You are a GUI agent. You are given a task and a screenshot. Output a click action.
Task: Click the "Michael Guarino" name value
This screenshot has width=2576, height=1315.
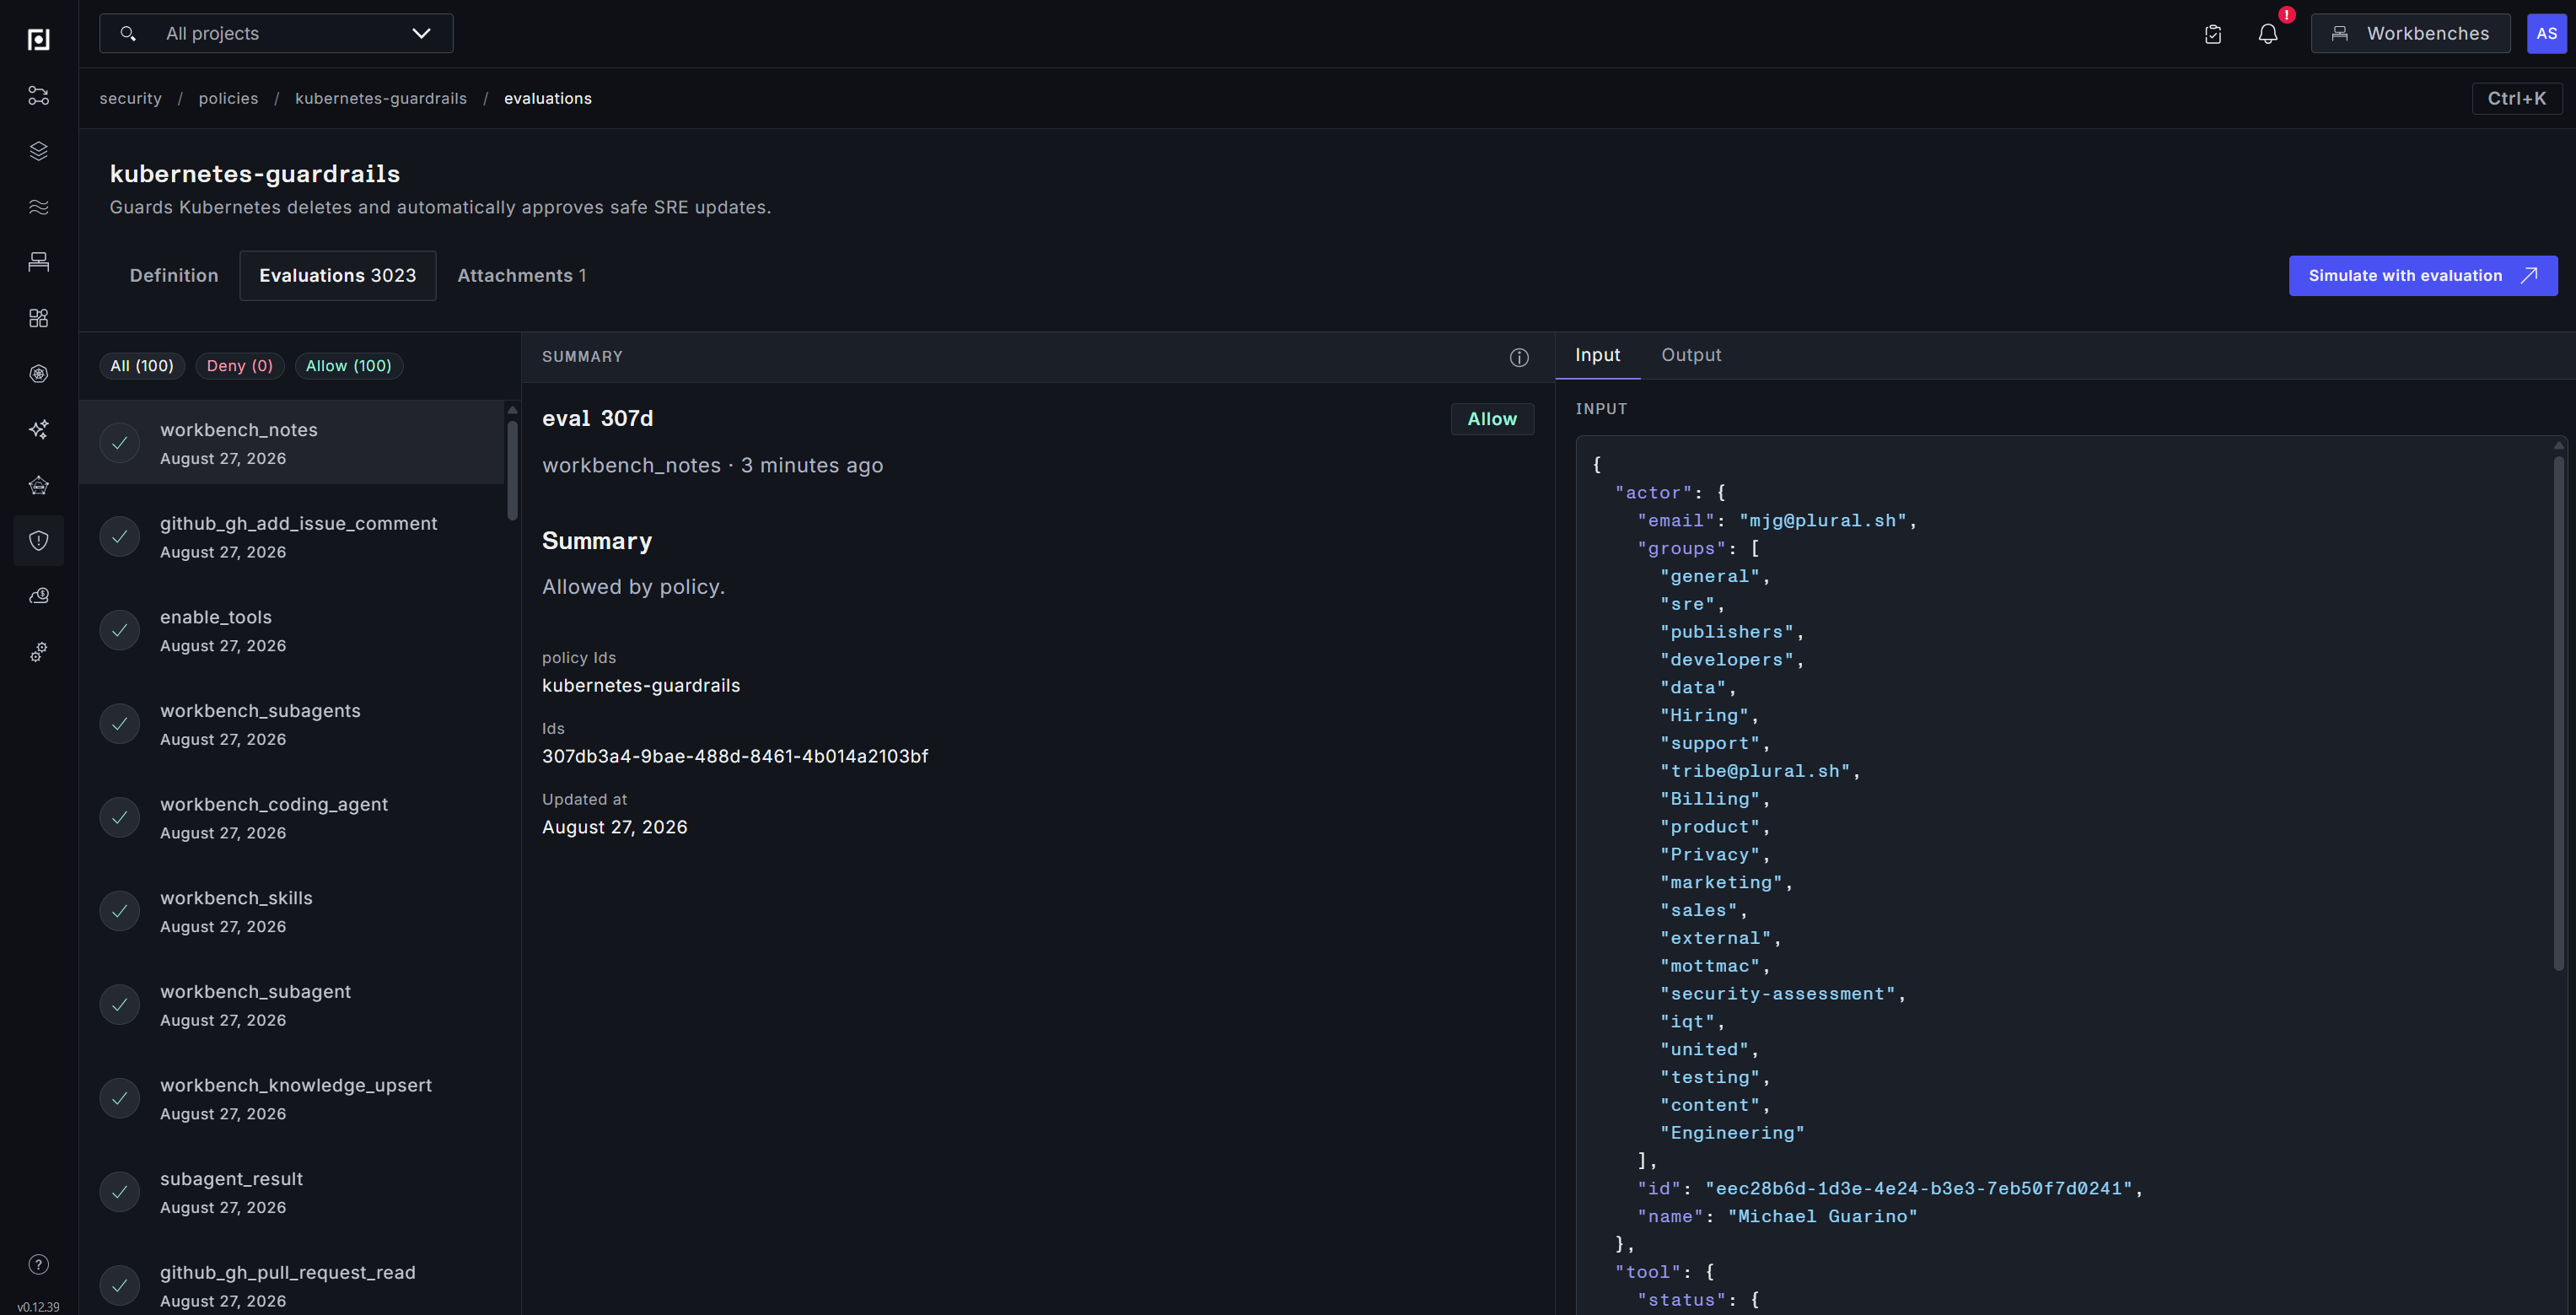1822,1217
